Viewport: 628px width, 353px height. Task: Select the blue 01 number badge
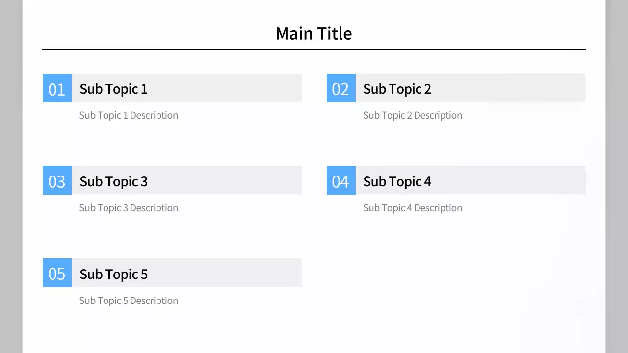click(57, 88)
